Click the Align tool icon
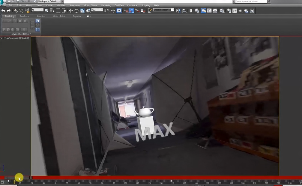The image size is (302, 186). pos(184,10)
